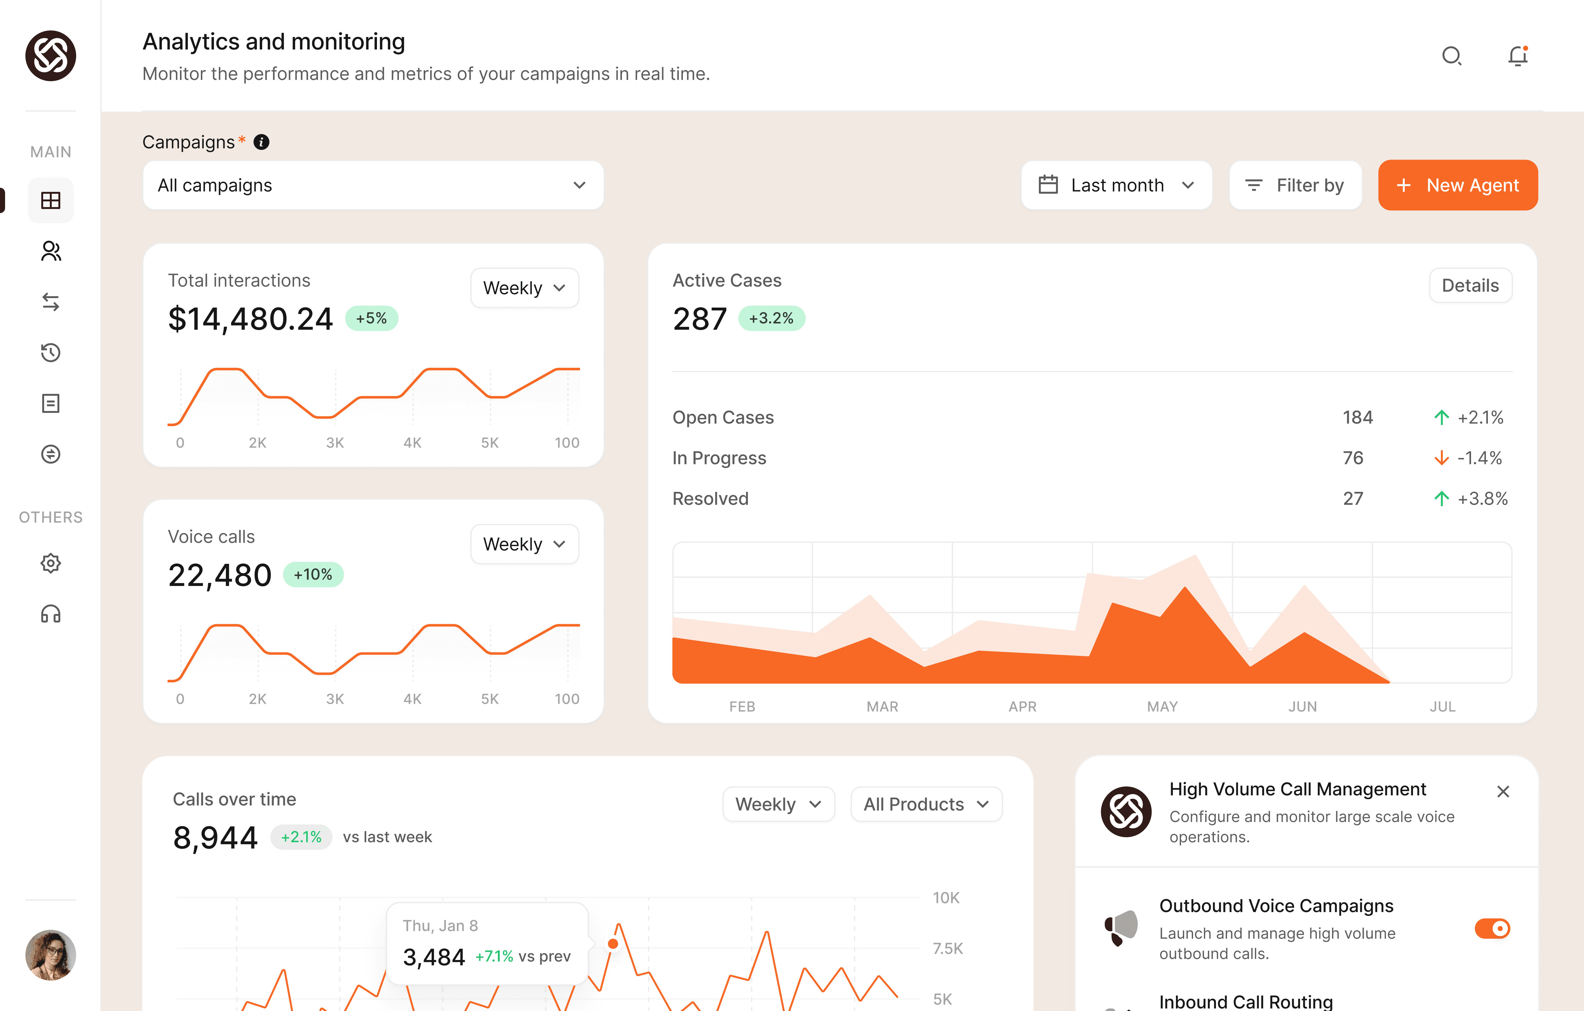The width and height of the screenshot is (1584, 1011).
Task: Click the user profile avatar
Action: pyautogui.click(x=51, y=955)
